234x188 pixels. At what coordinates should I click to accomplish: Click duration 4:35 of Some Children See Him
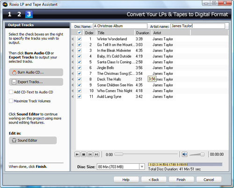pos(139,85)
